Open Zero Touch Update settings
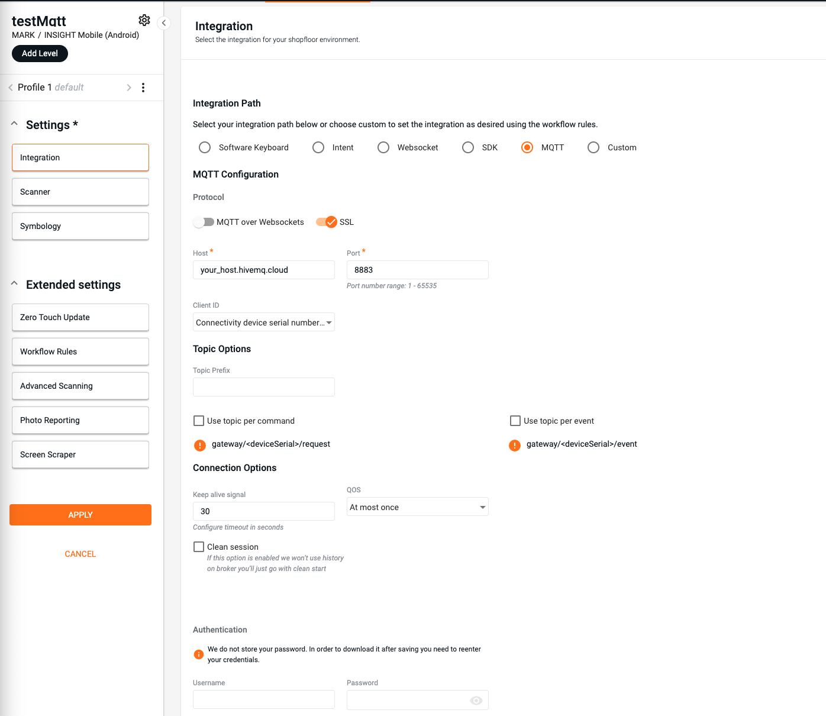 pyautogui.click(x=80, y=317)
